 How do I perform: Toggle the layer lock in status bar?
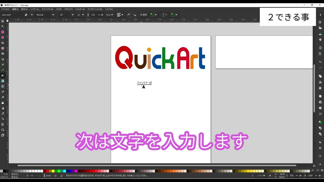pos(62,175)
